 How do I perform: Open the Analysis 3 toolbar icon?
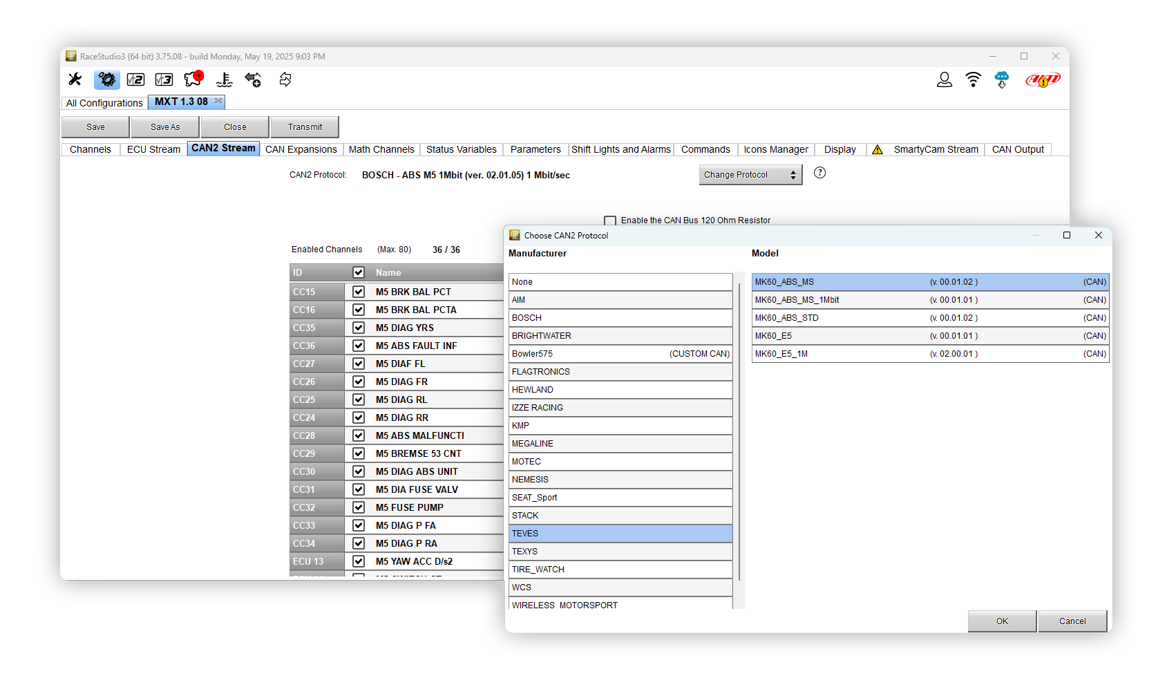point(164,79)
